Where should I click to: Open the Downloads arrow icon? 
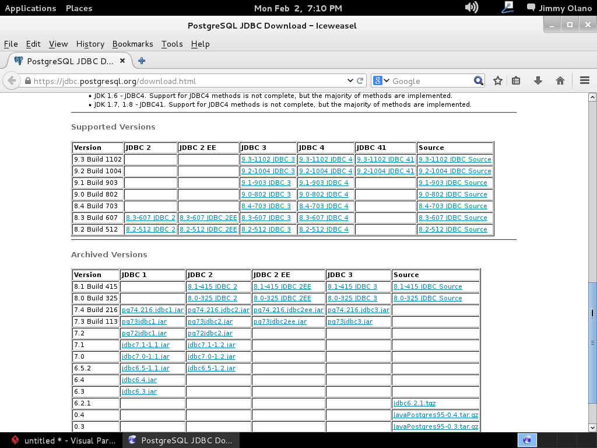538,81
